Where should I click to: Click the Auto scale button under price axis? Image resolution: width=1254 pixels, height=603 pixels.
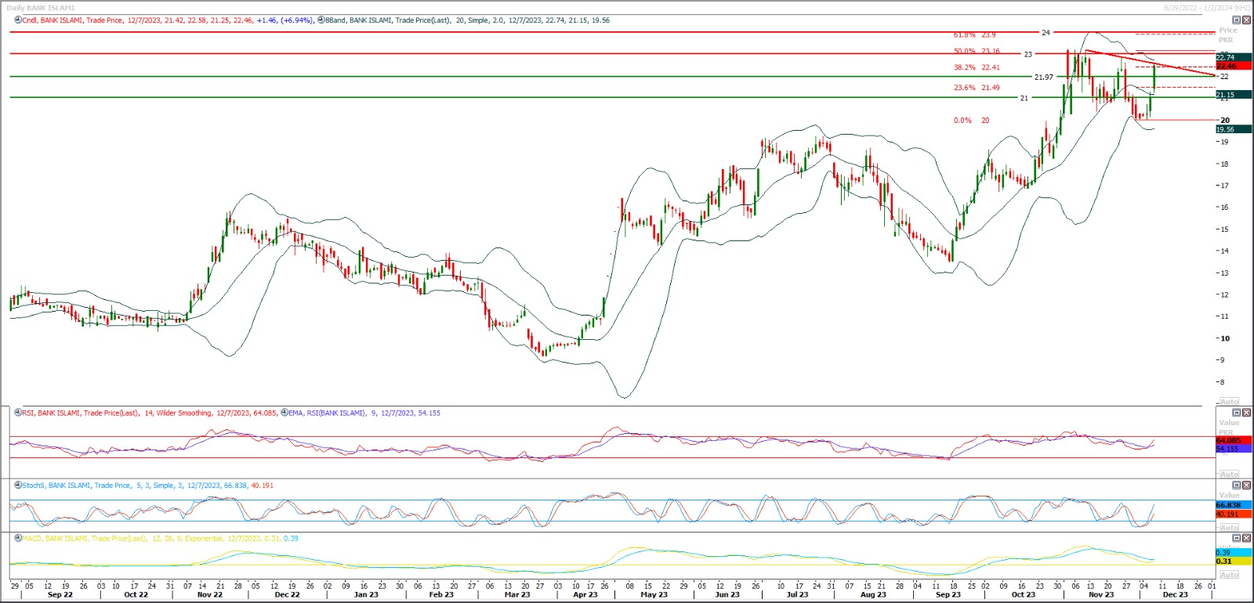click(1230, 402)
